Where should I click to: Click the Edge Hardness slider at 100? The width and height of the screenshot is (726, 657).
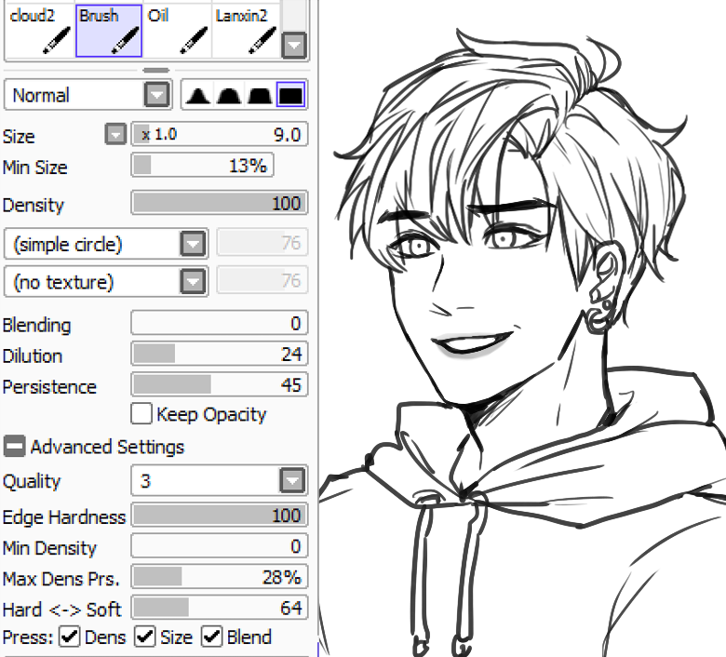pos(220,516)
